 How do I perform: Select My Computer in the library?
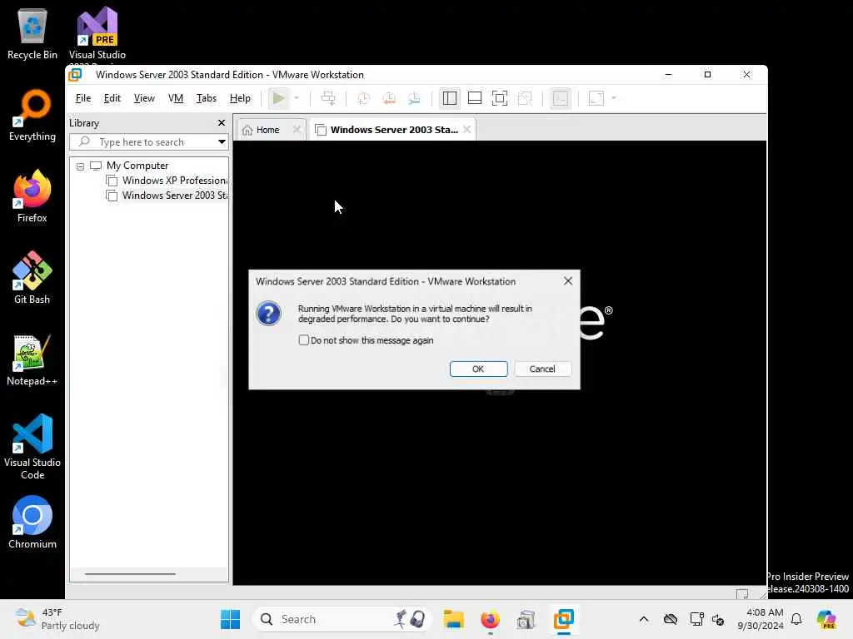tap(137, 166)
